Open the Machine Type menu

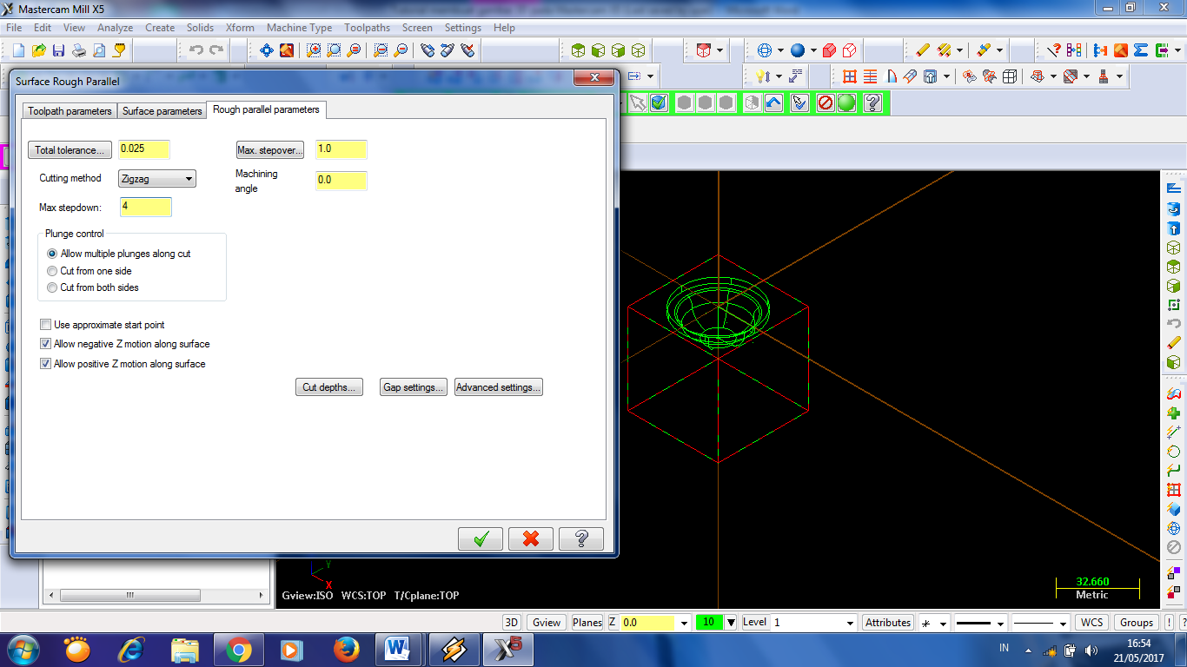tap(299, 28)
